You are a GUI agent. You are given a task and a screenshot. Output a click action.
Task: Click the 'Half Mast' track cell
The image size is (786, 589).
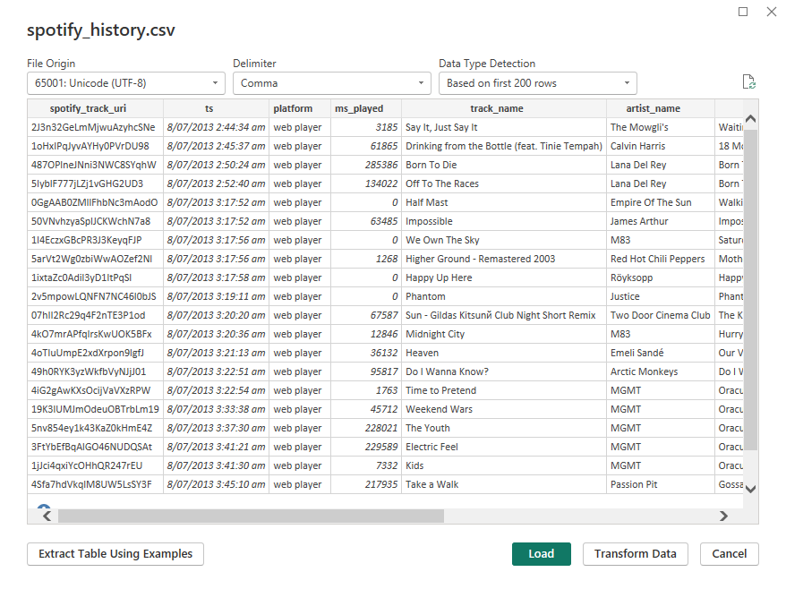tap(504, 202)
